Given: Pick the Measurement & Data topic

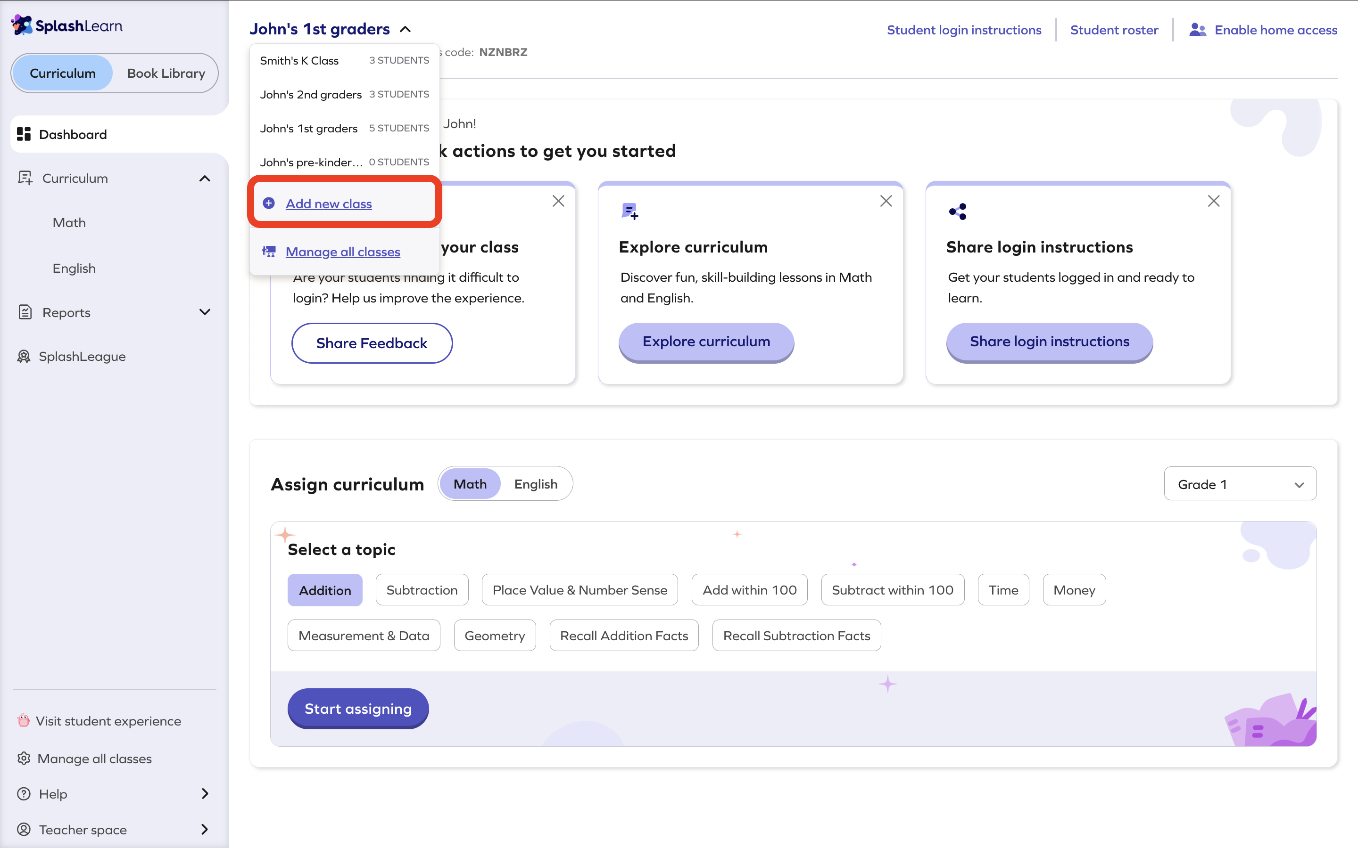Looking at the screenshot, I should point(364,636).
